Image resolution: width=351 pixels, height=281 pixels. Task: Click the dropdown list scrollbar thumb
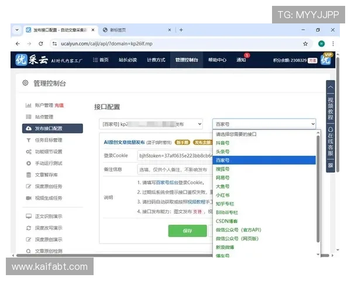coord(318,189)
